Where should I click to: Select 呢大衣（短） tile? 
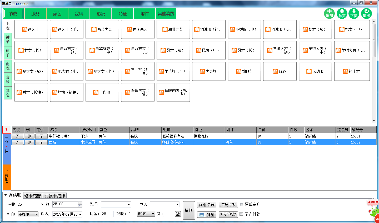31,71
